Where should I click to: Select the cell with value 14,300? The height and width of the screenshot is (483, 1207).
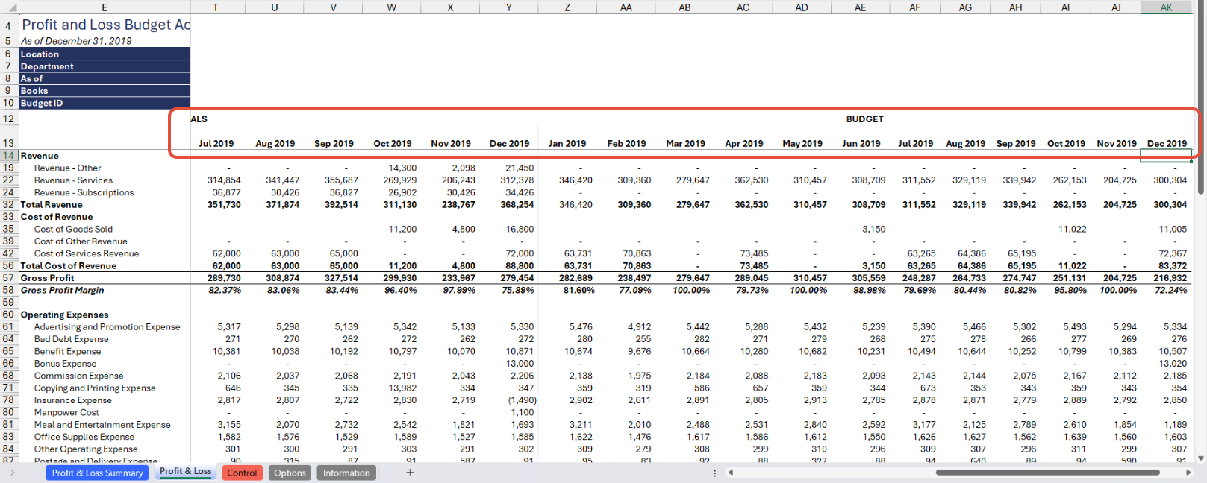(x=402, y=168)
